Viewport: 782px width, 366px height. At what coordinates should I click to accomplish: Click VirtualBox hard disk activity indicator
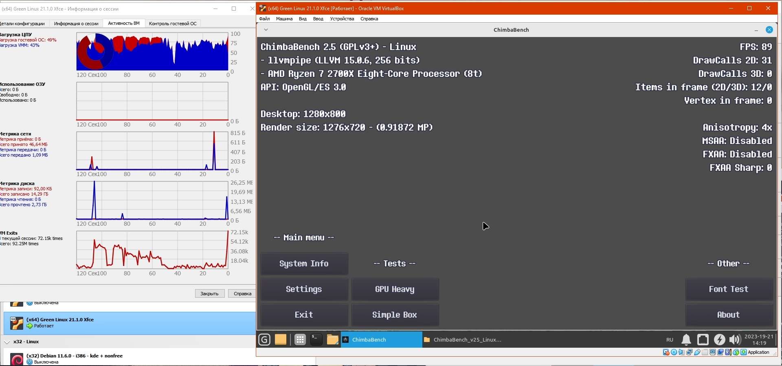coord(666,352)
